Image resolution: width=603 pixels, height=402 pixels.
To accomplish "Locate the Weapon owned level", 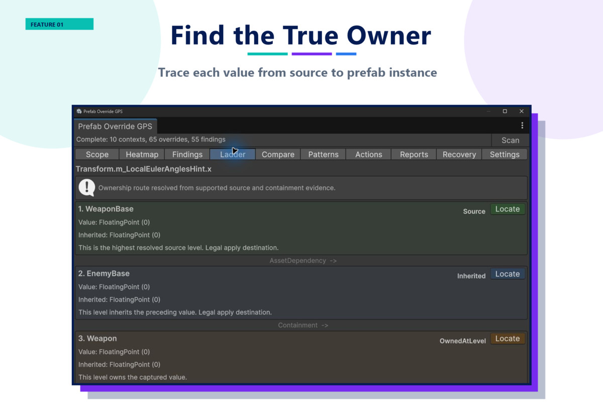I will [x=508, y=339].
